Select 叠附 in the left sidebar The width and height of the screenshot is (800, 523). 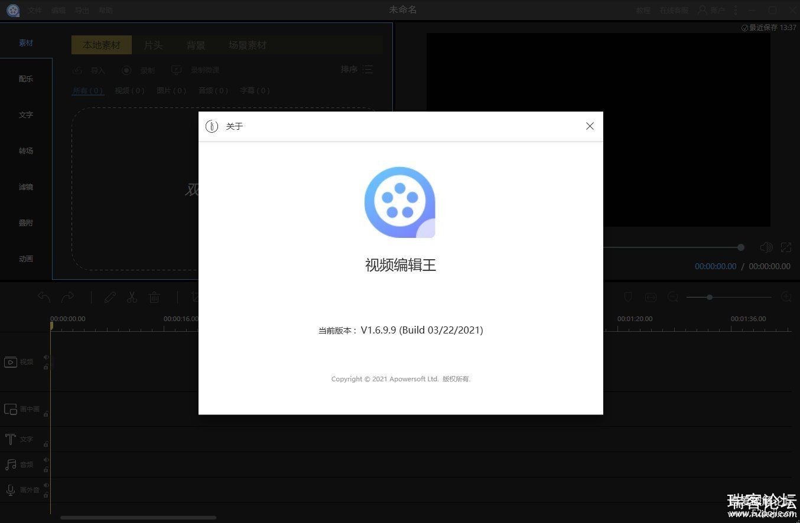[x=26, y=223]
